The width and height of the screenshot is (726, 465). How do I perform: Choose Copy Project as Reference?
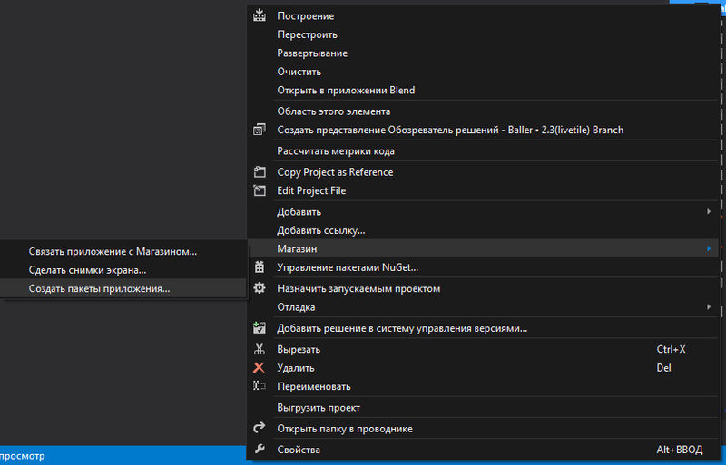[x=483, y=171]
